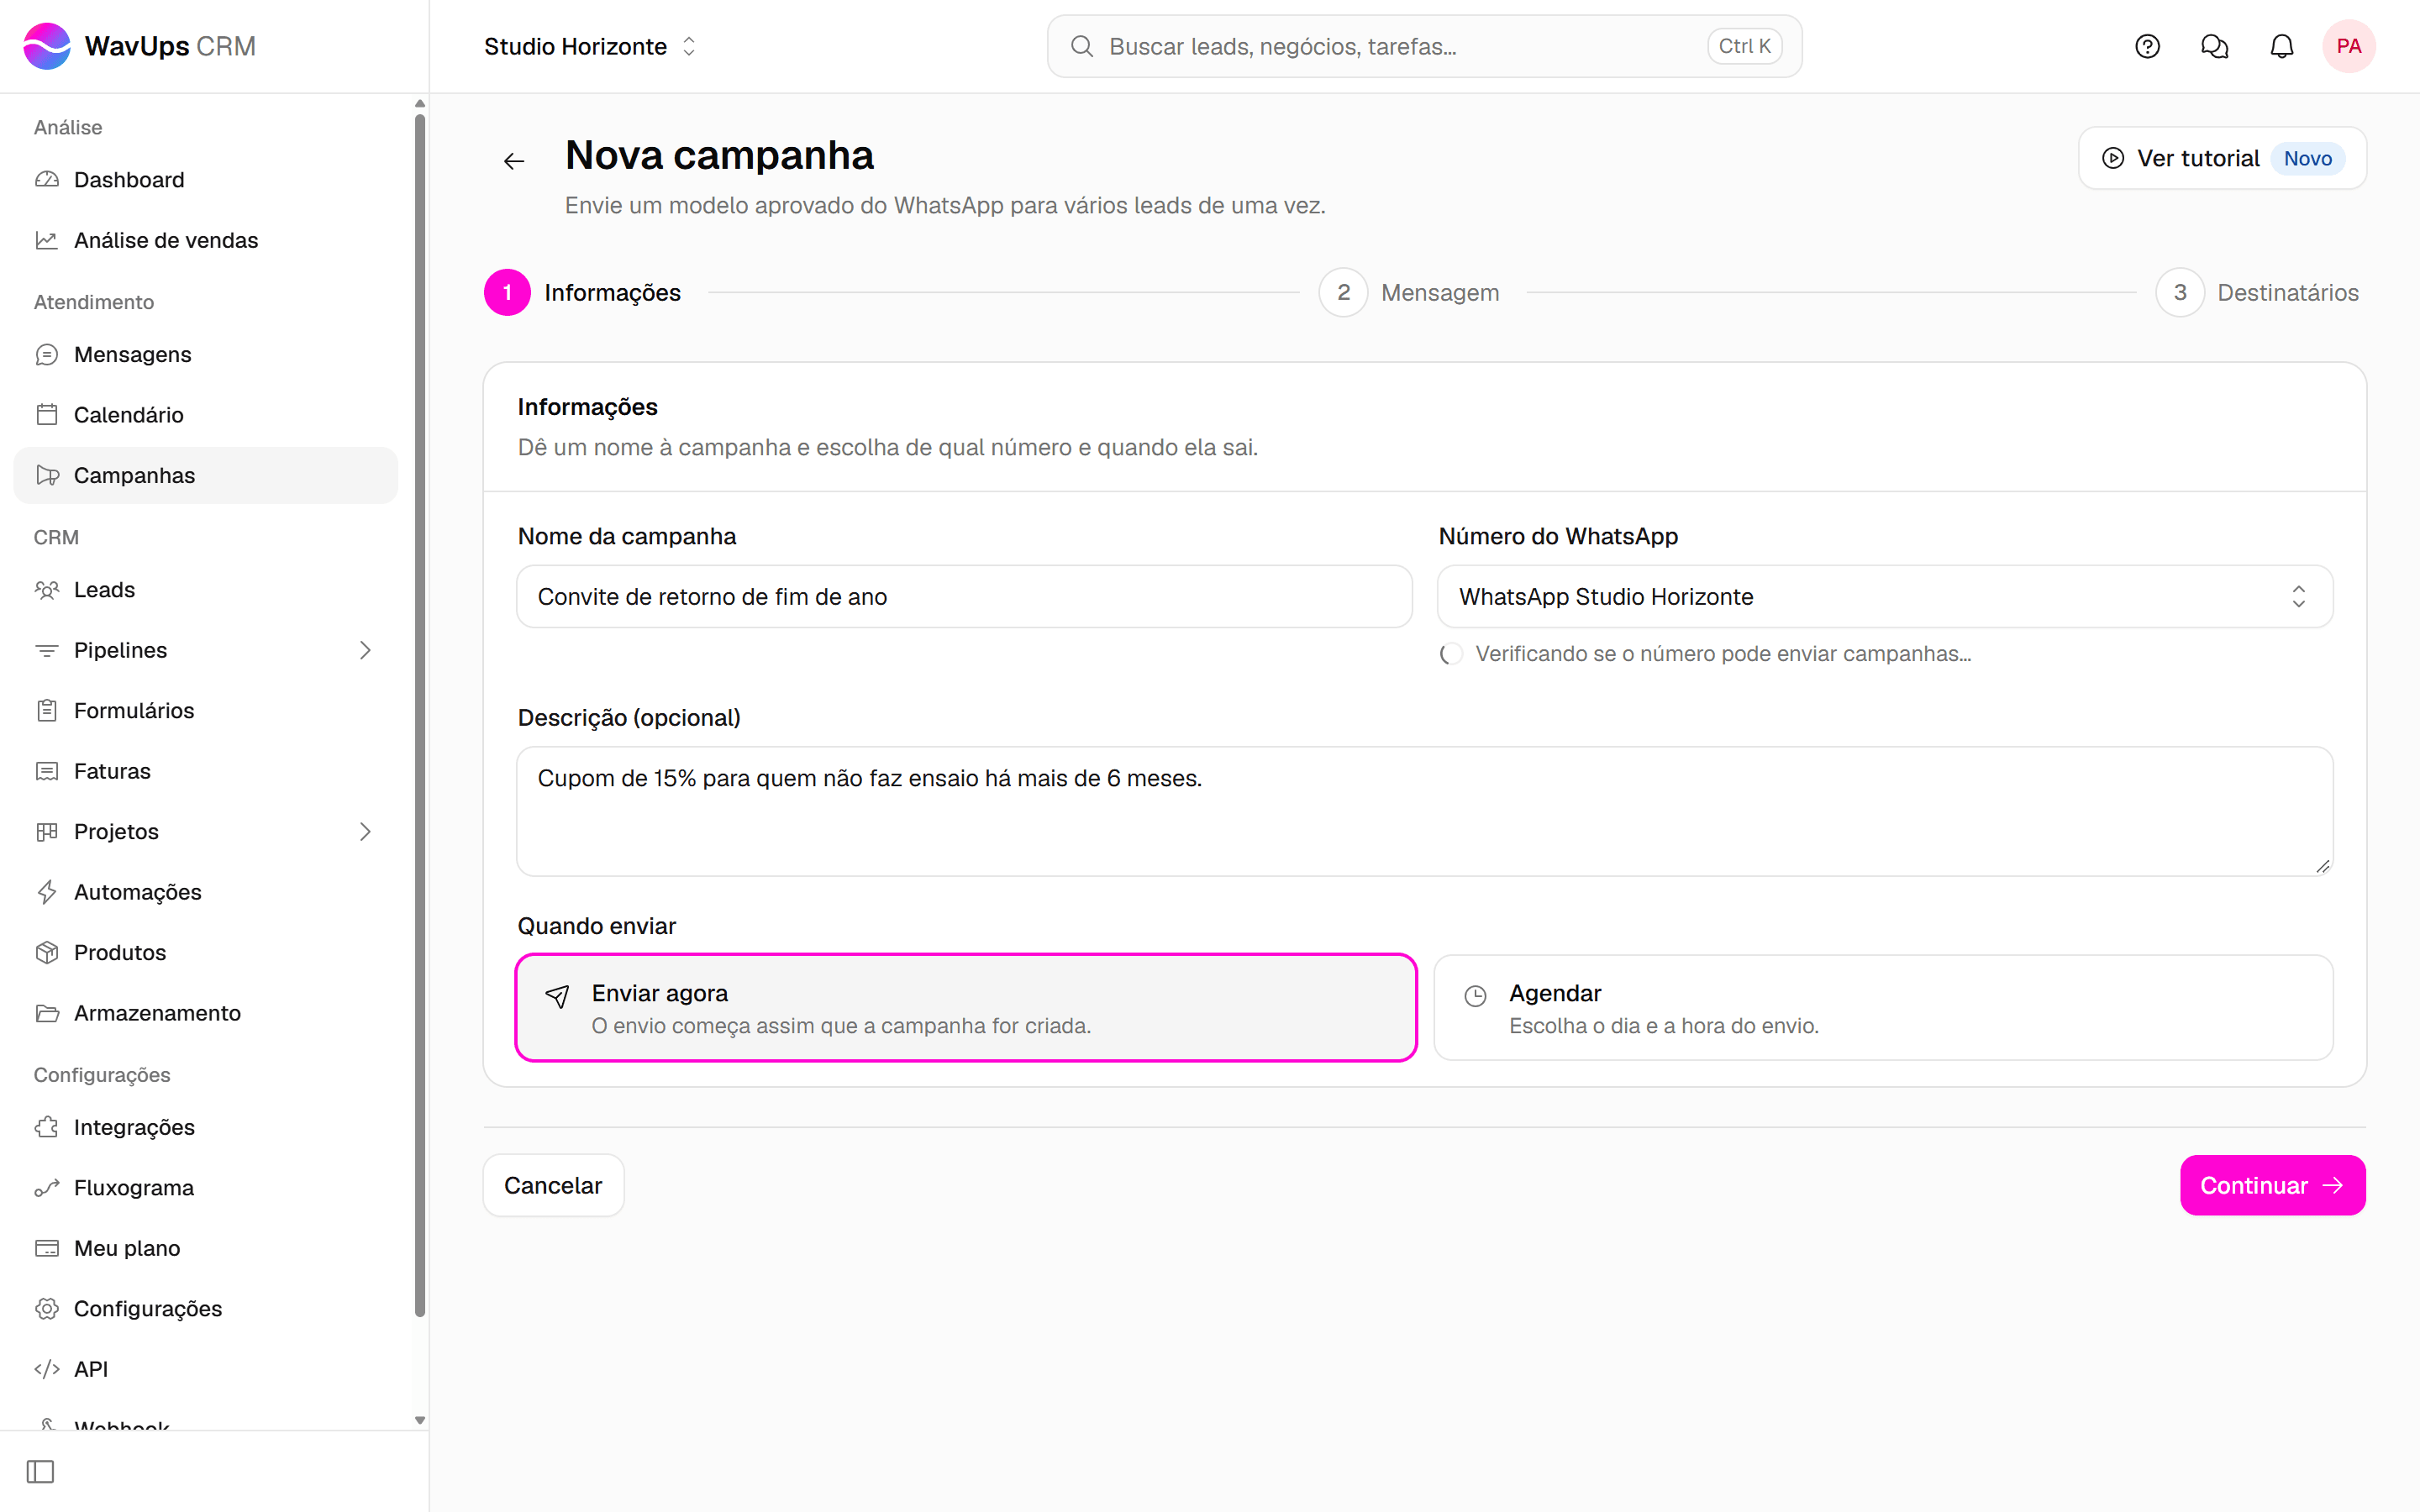Go to step 2 Mensagem
This screenshot has height=1512, width=2420.
(1409, 292)
